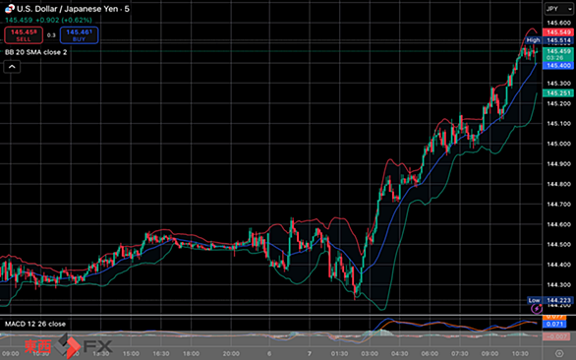Click the red 145.549 upper band price tag
The width and height of the screenshot is (576, 360).
(557, 32)
